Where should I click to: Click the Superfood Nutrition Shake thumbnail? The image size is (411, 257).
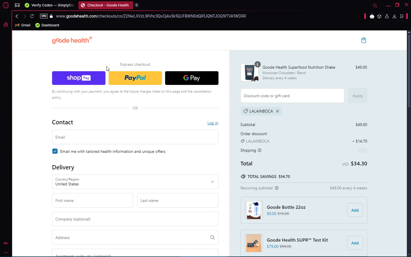tap(249, 72)
